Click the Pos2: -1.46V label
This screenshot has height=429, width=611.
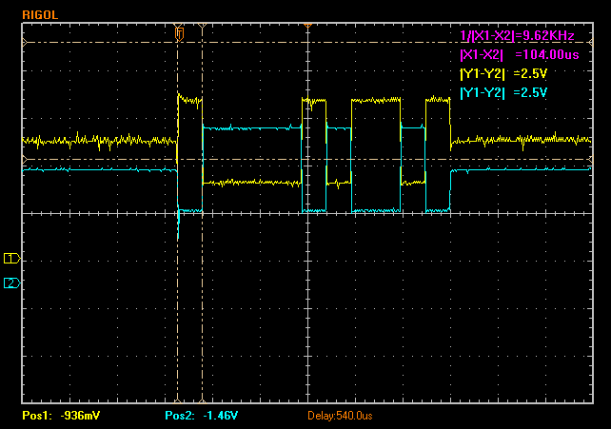201,416
